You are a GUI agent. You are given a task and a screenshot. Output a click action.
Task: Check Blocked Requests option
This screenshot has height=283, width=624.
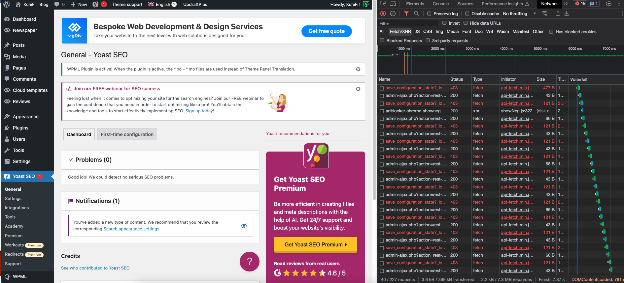click(382, 41)
